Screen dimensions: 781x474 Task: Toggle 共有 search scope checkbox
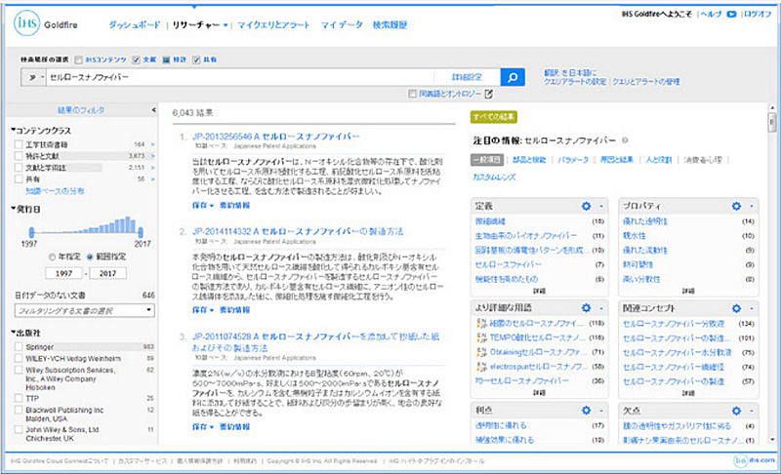196,59
